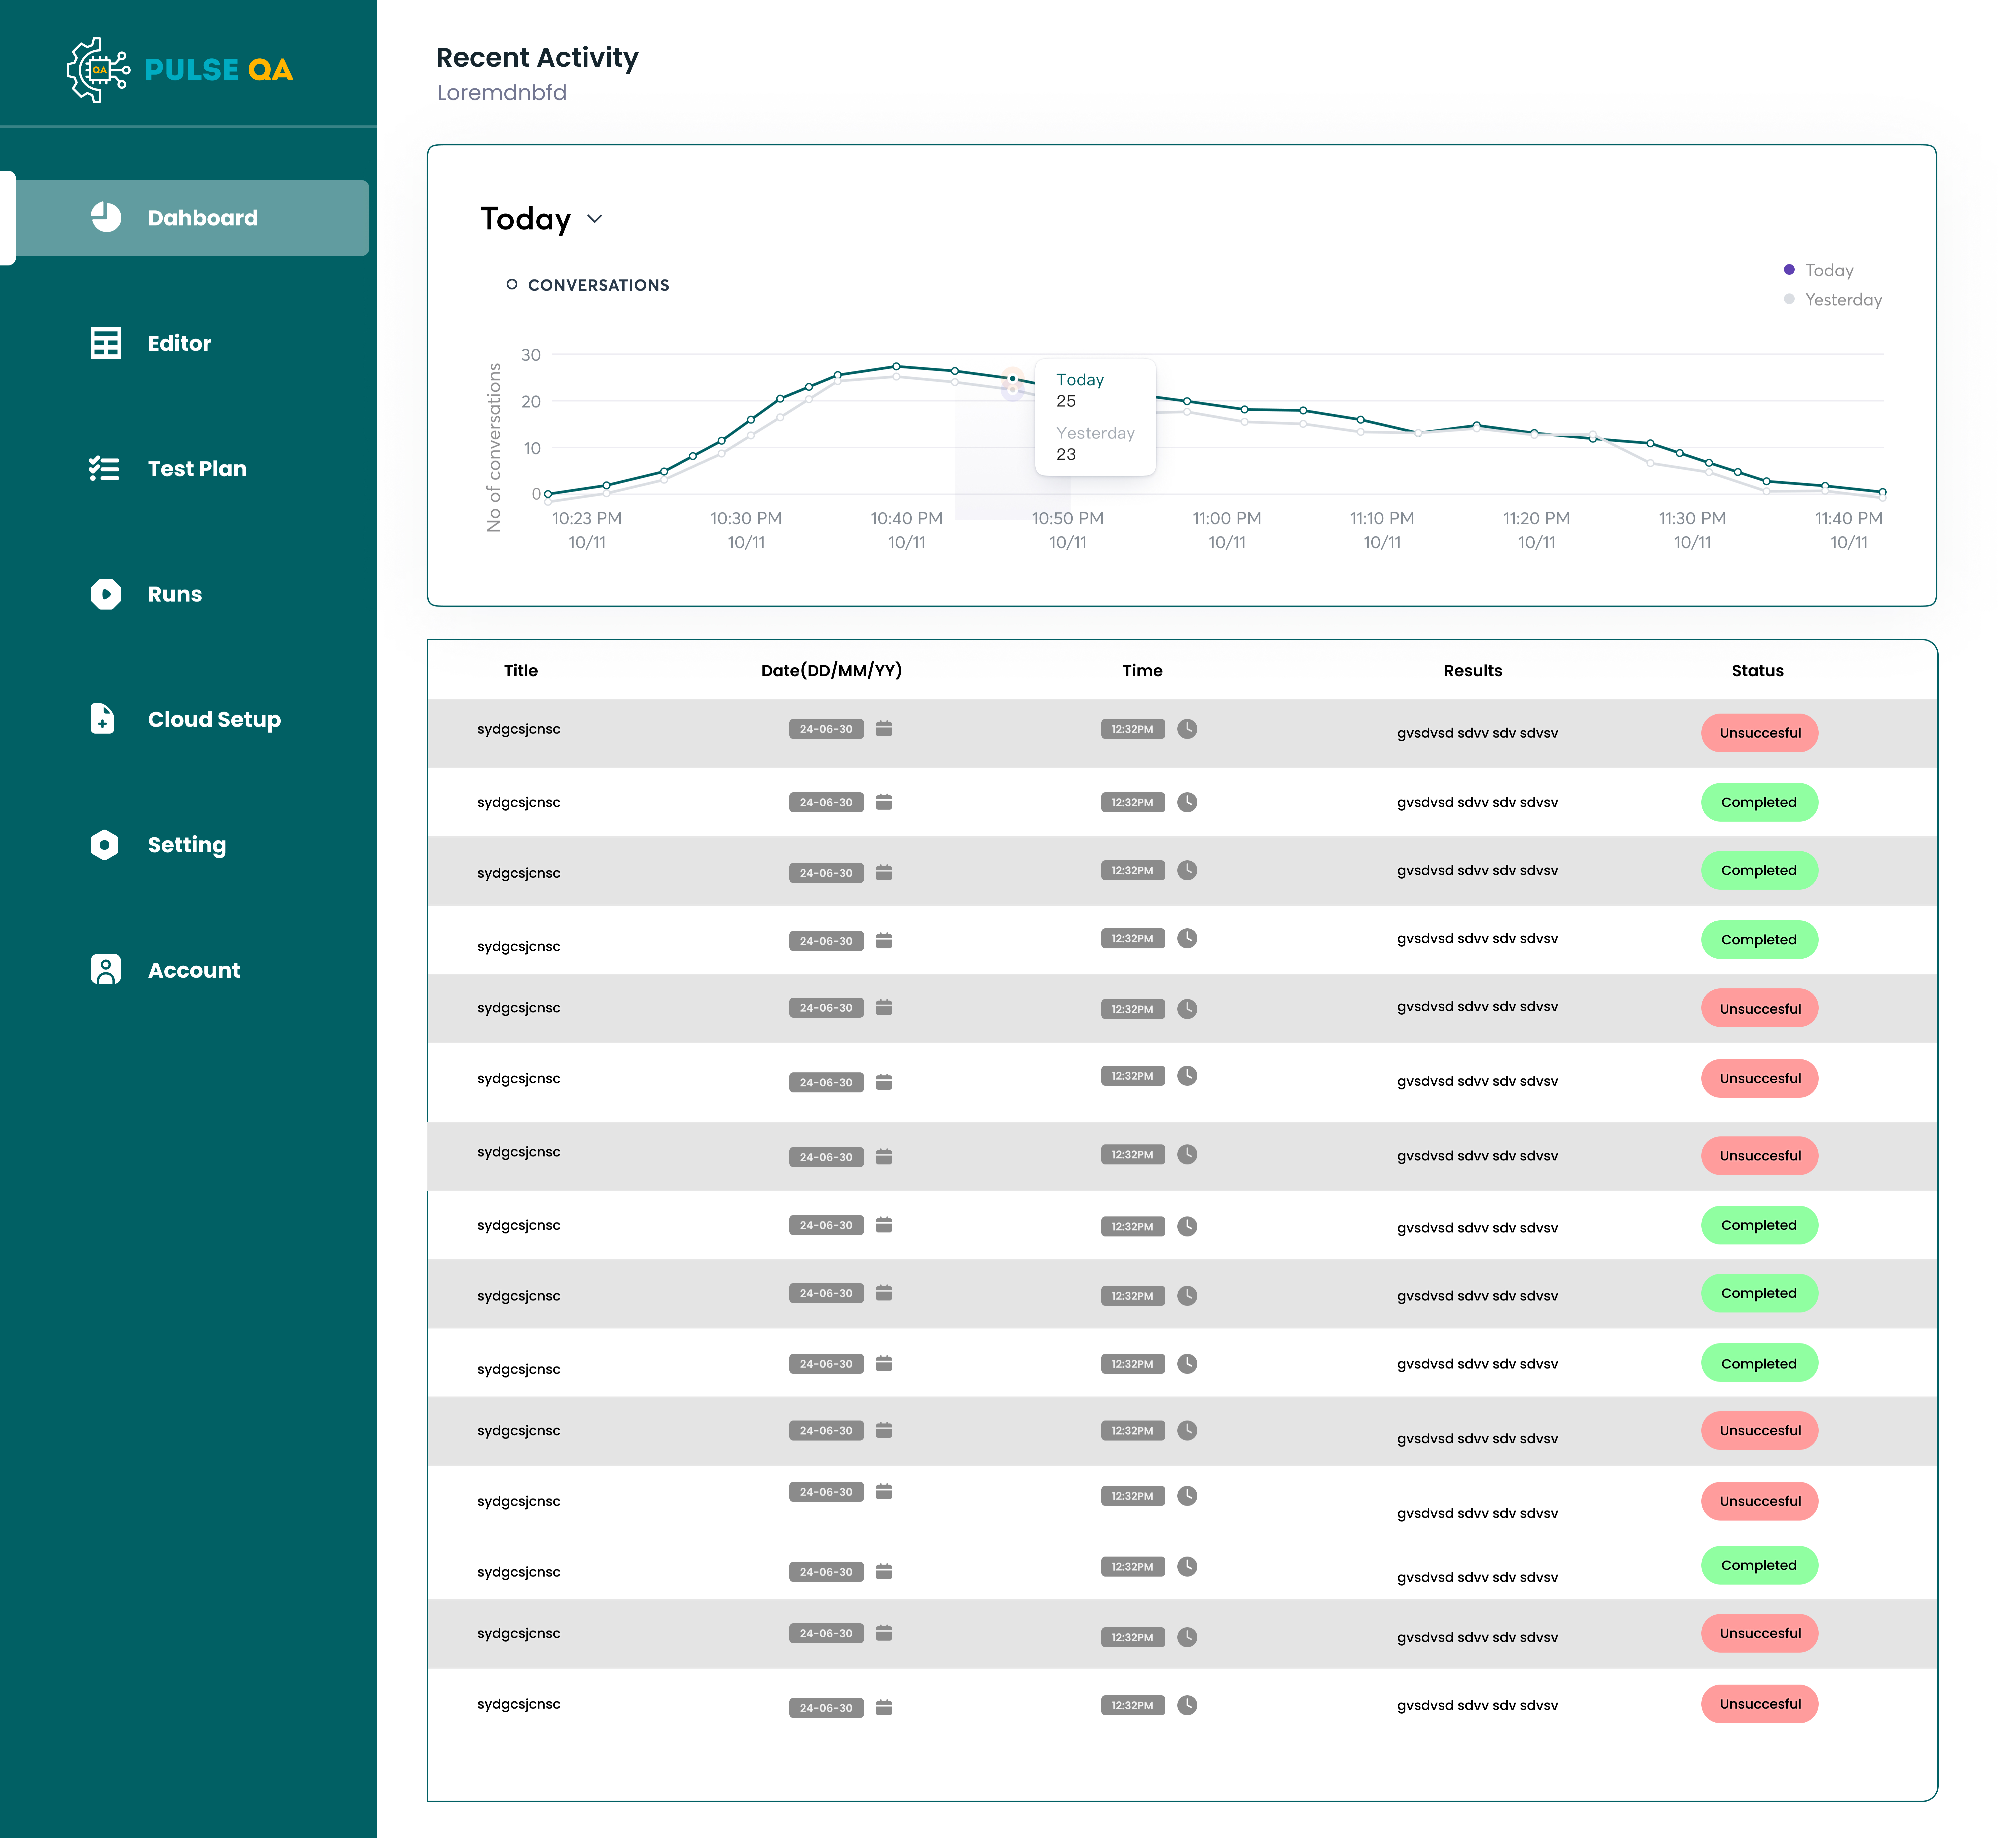
Task: Click the clock icon in sixth table row
Action: tap(1187, 1076)
